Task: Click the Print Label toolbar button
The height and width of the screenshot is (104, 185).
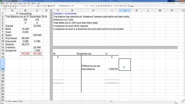Action: click(x=65, y=6)
